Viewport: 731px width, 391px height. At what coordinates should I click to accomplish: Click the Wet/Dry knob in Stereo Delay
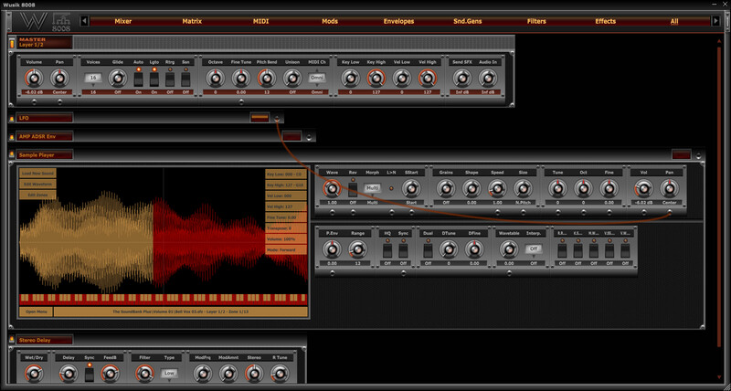tap(34, 373)
